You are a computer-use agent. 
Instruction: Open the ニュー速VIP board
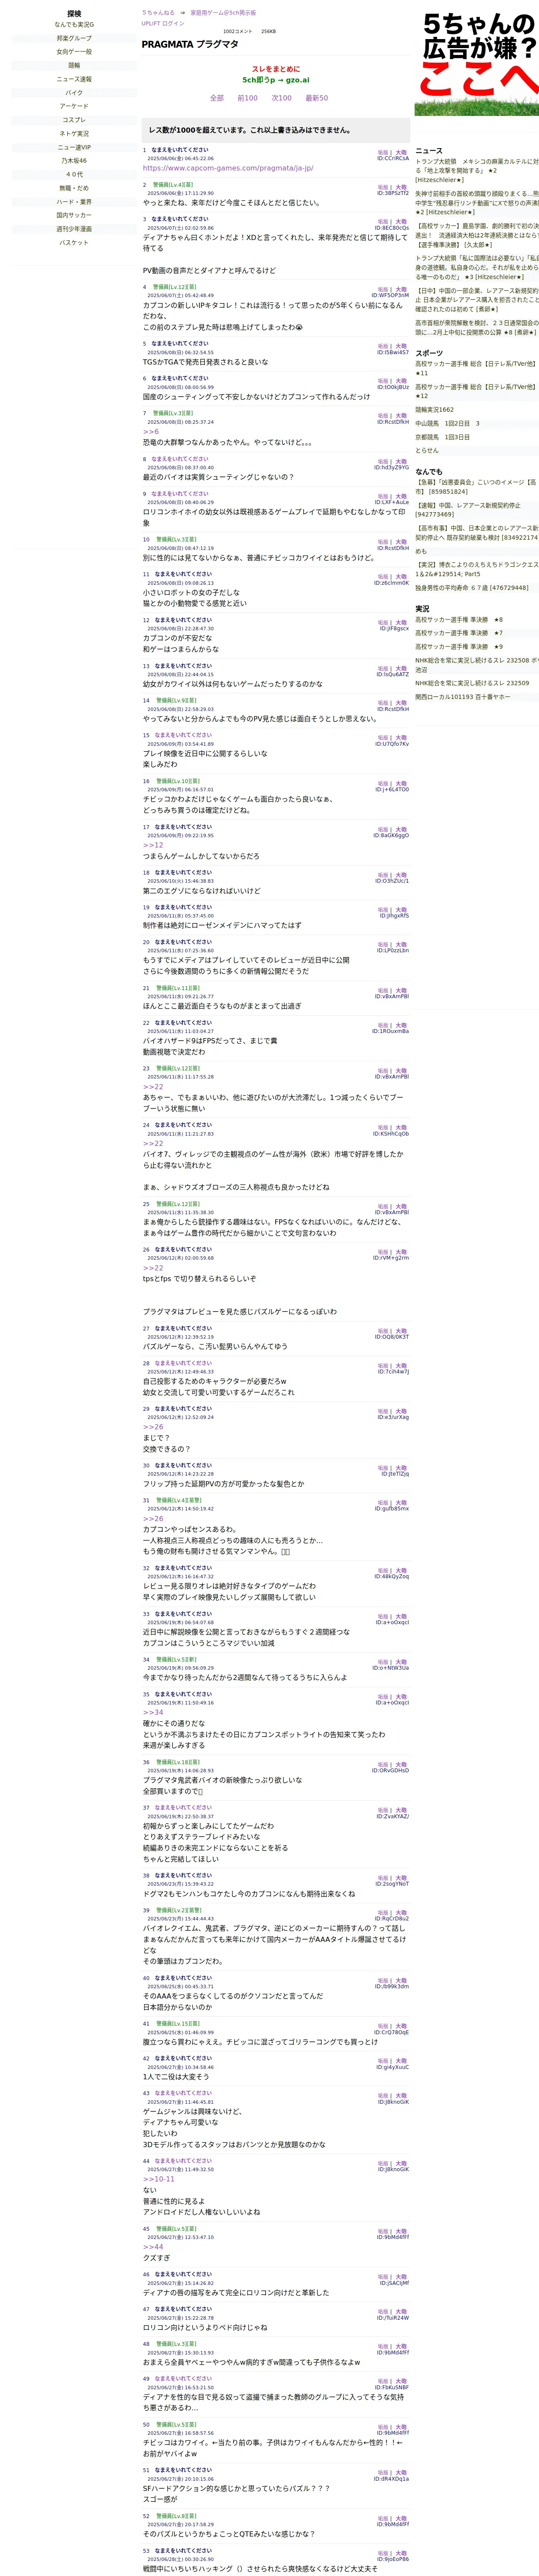click(74, 147)
